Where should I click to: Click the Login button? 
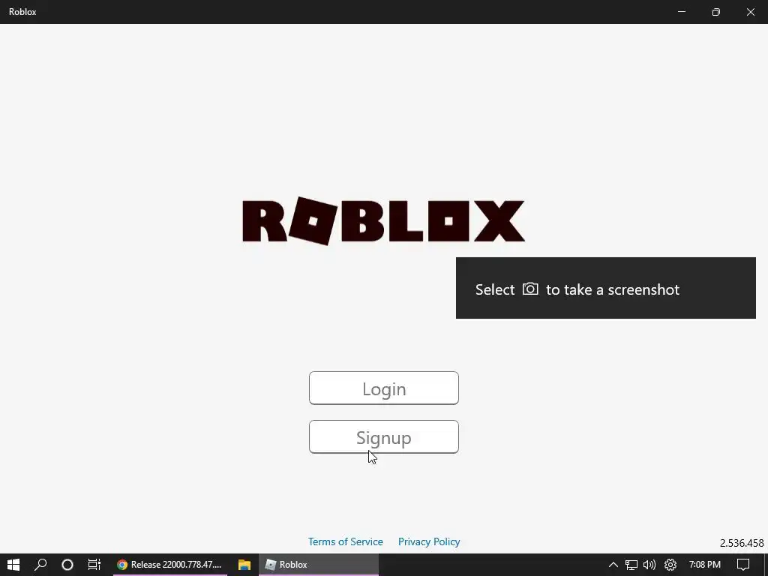pyautogui.click(x=383, y=388)
